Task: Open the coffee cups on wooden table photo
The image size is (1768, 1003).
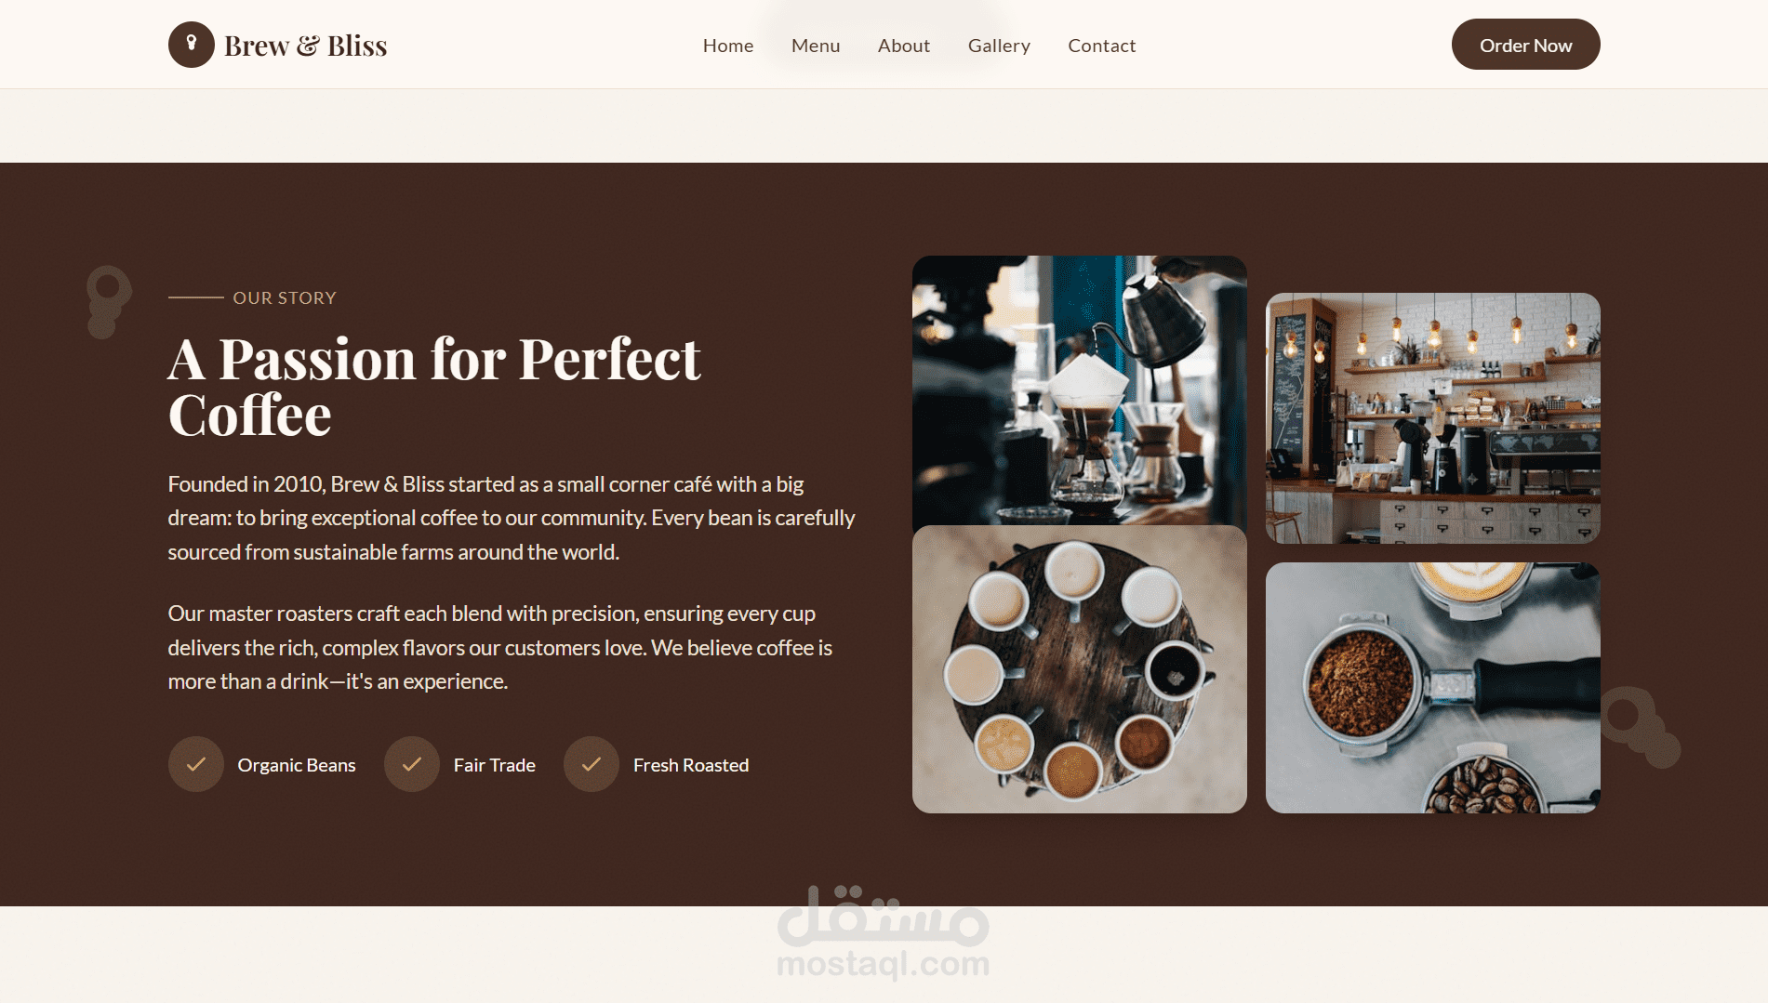Action: pos(1080,669)
